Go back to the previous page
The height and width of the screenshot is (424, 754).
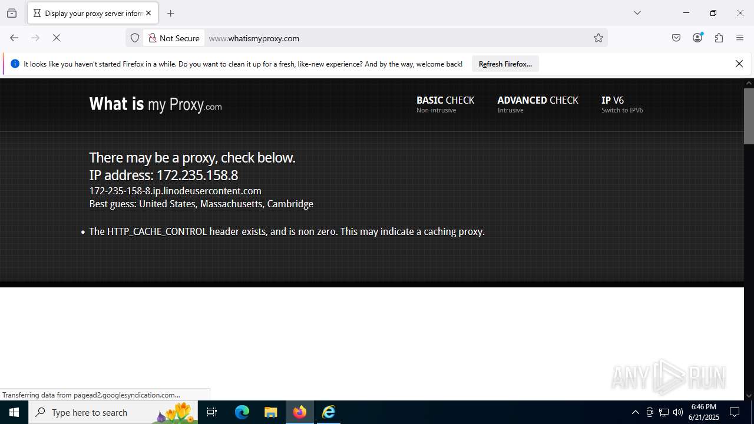tap(14, 38)
